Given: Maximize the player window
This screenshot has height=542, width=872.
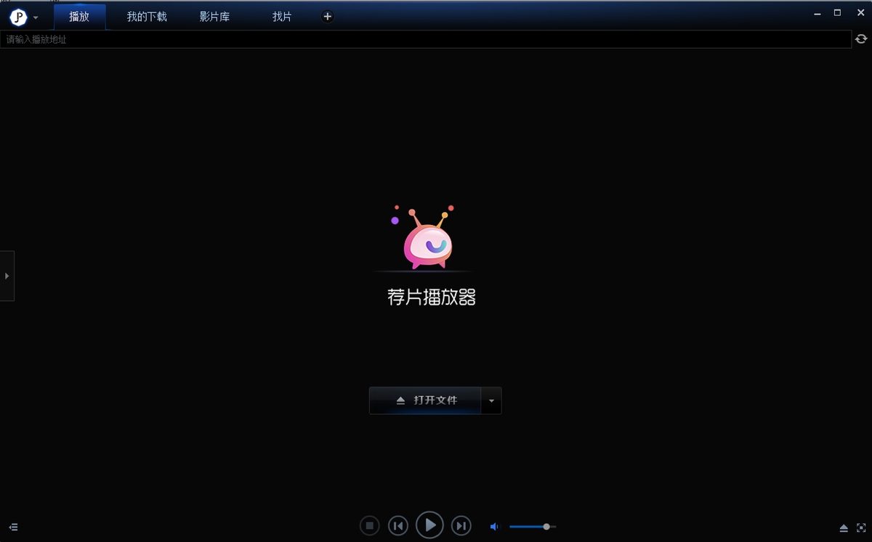Looking at the screenshot, I should click(837, 12).
